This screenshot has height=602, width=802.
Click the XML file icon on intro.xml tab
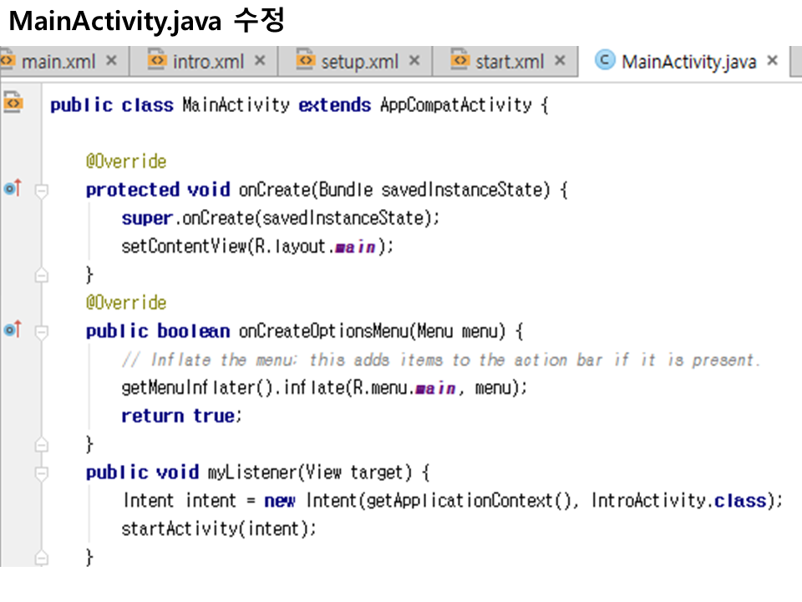tap(157, 60)
